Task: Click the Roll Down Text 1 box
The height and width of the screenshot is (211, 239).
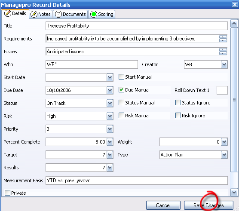Action: pyautogui.click(x=222, y=90)
